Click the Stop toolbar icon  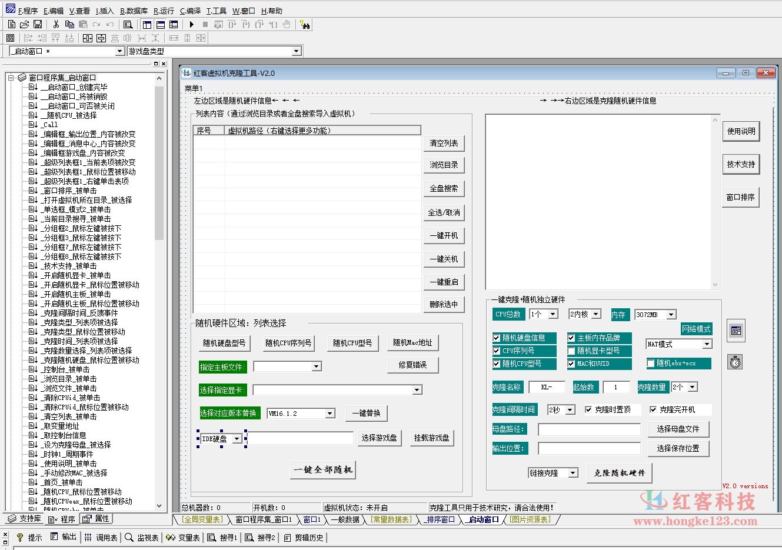coord(205,25)
